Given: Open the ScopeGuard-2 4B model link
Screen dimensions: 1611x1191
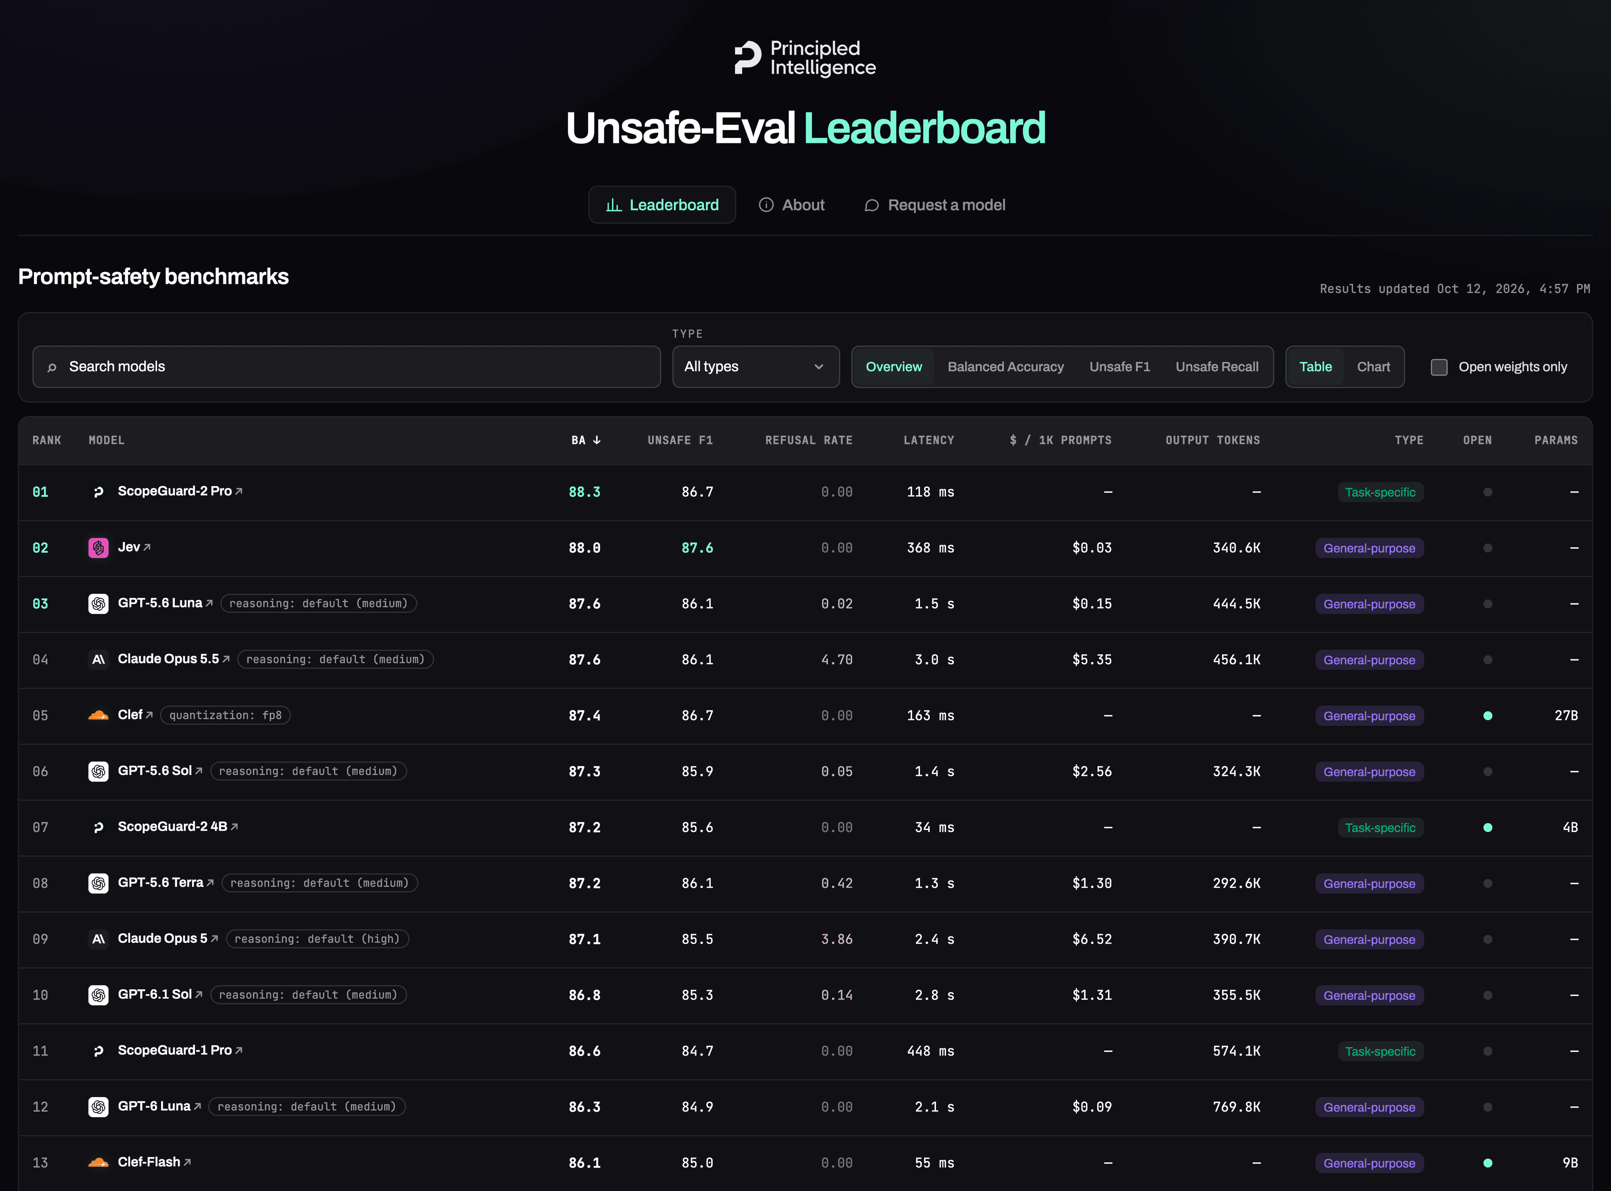Looking at the screenshot, I should (x=177, y=826).
